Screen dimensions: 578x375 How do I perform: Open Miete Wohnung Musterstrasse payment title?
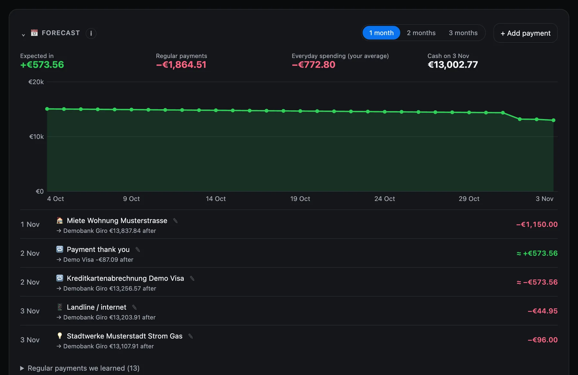coord(117,220)
